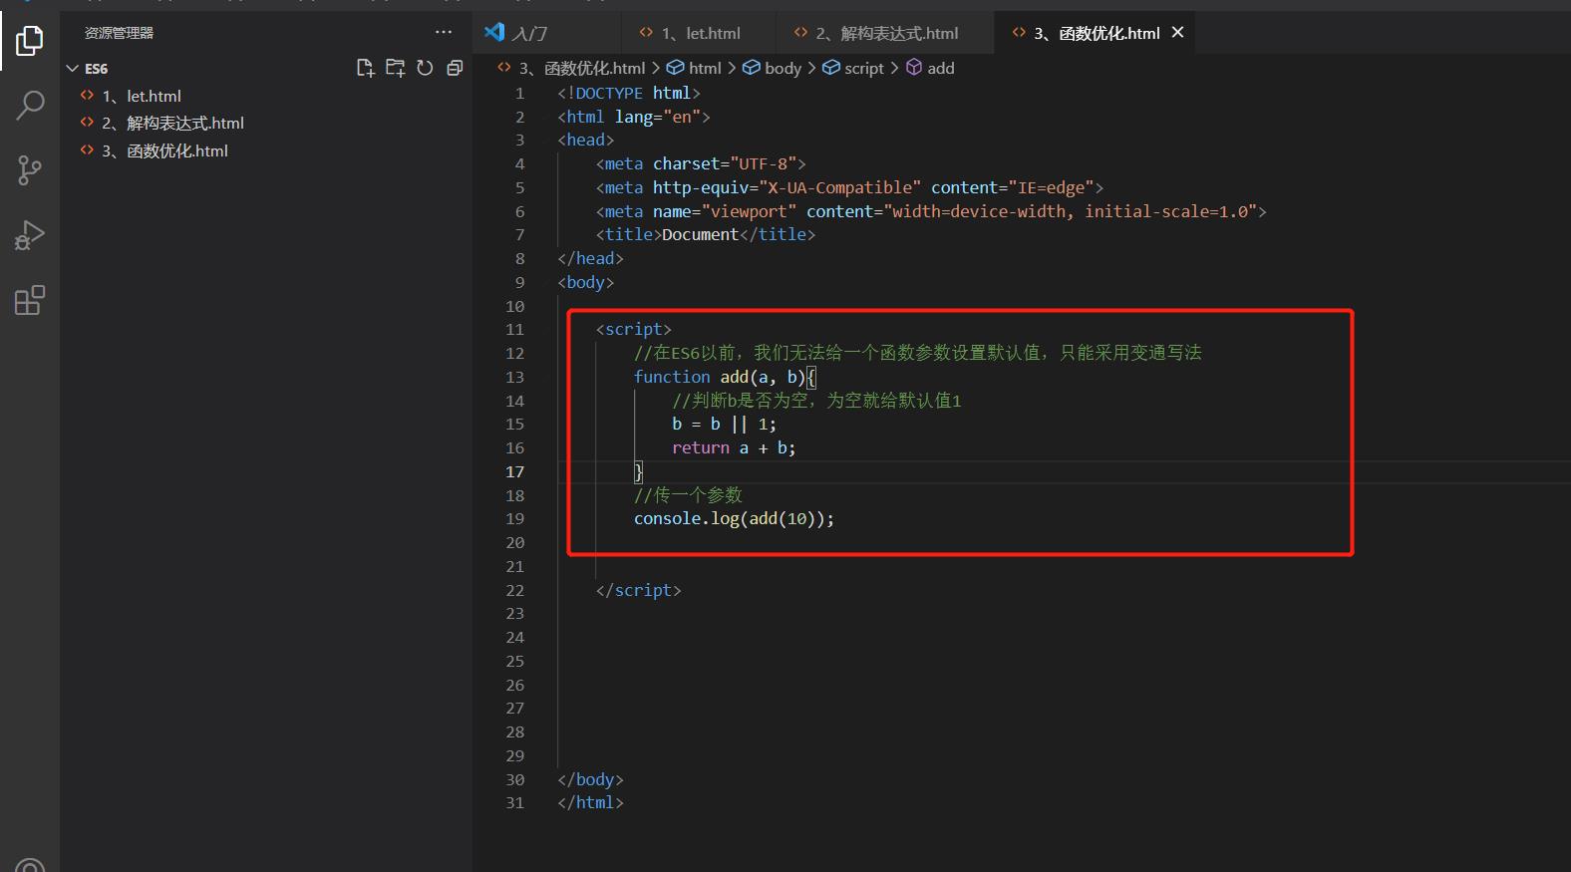Click the '//判断b是否为空' comment line
Screen dimensions: 1571x872
click(816, 401)
